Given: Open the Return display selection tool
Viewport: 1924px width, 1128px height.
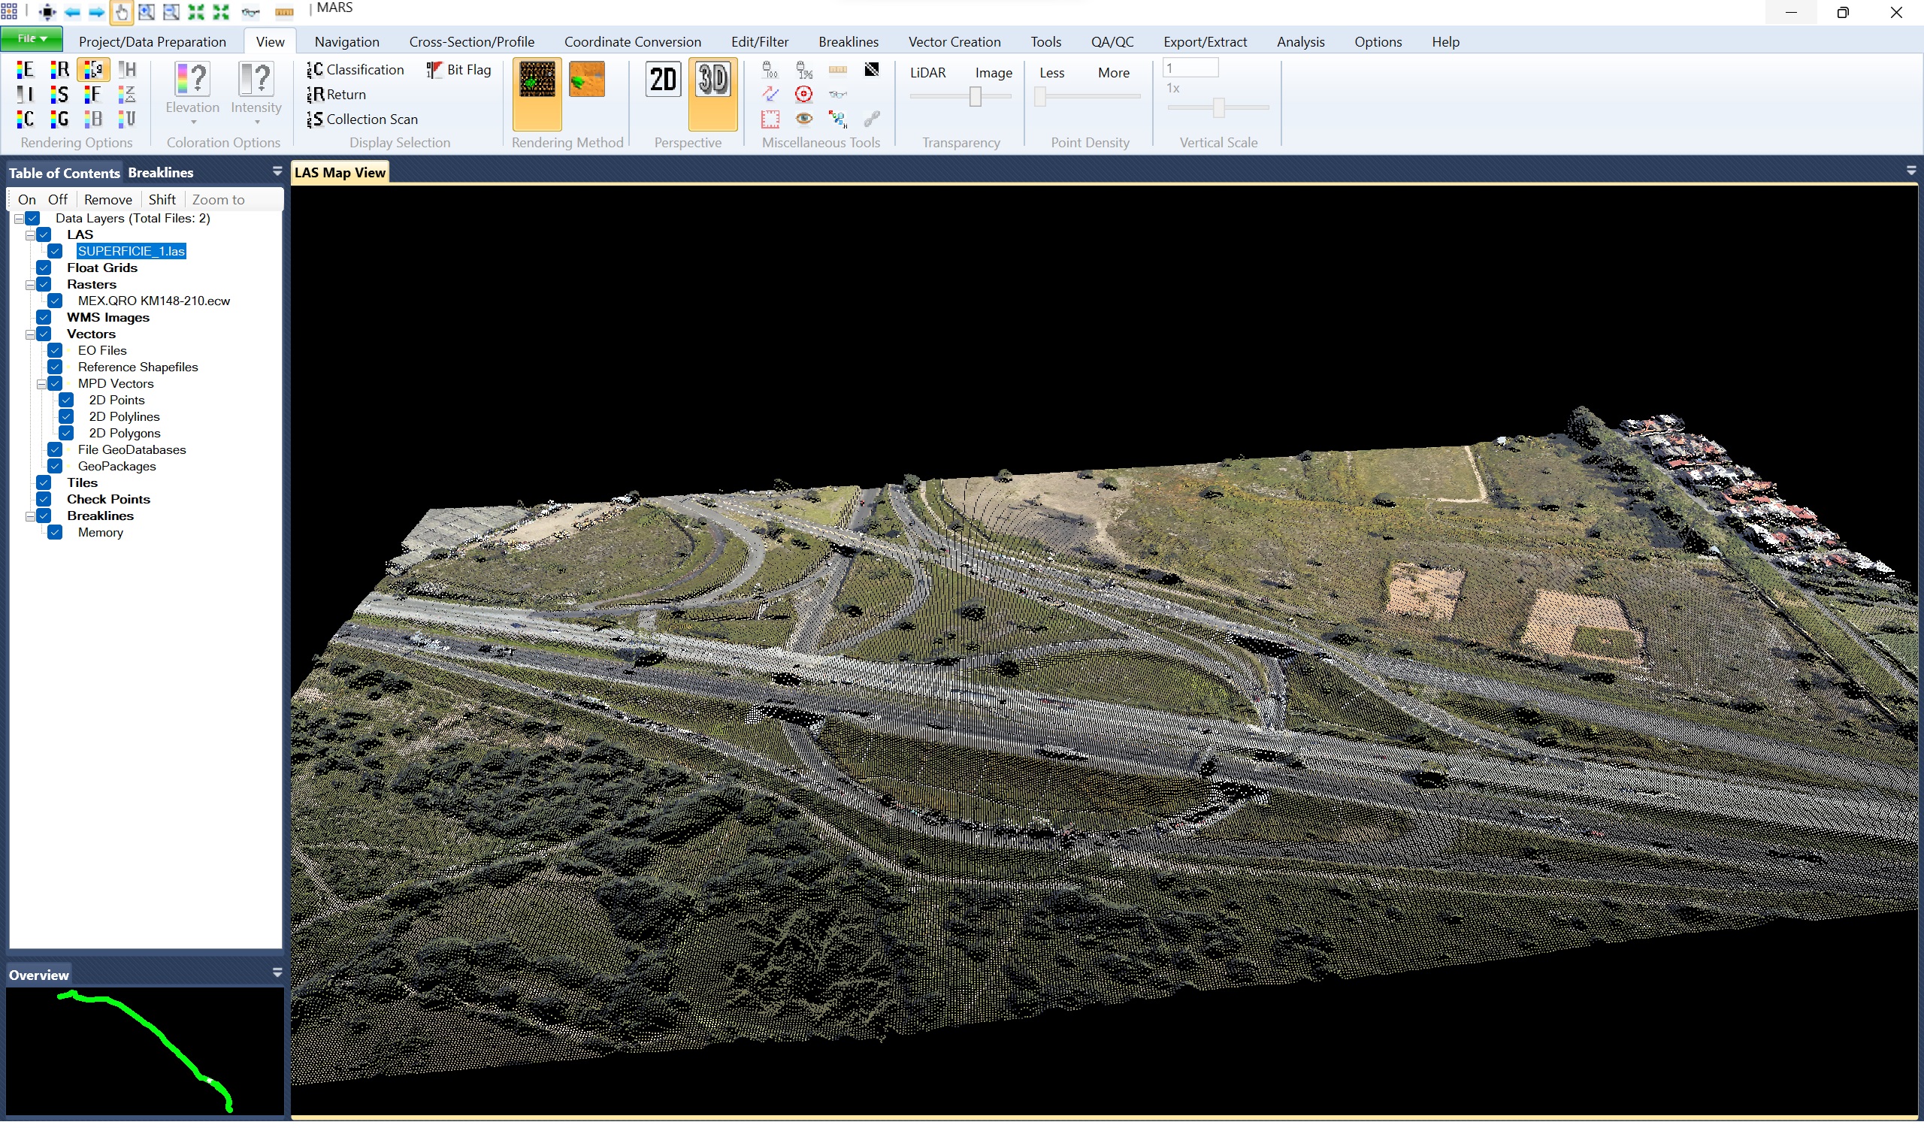Looking at the screenshot, I should click(x=337, y=94).
